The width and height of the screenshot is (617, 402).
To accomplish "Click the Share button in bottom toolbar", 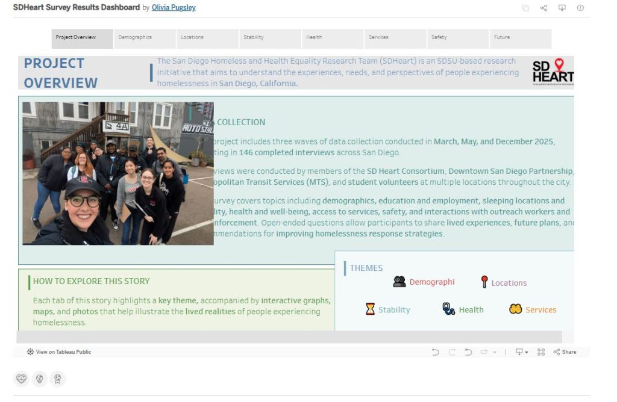I will point(565,352).
